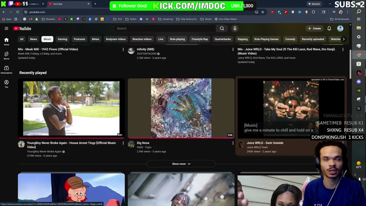This screenshot has width=366, height=206.
Task: Open the account avatar menu
Action: 340,28
